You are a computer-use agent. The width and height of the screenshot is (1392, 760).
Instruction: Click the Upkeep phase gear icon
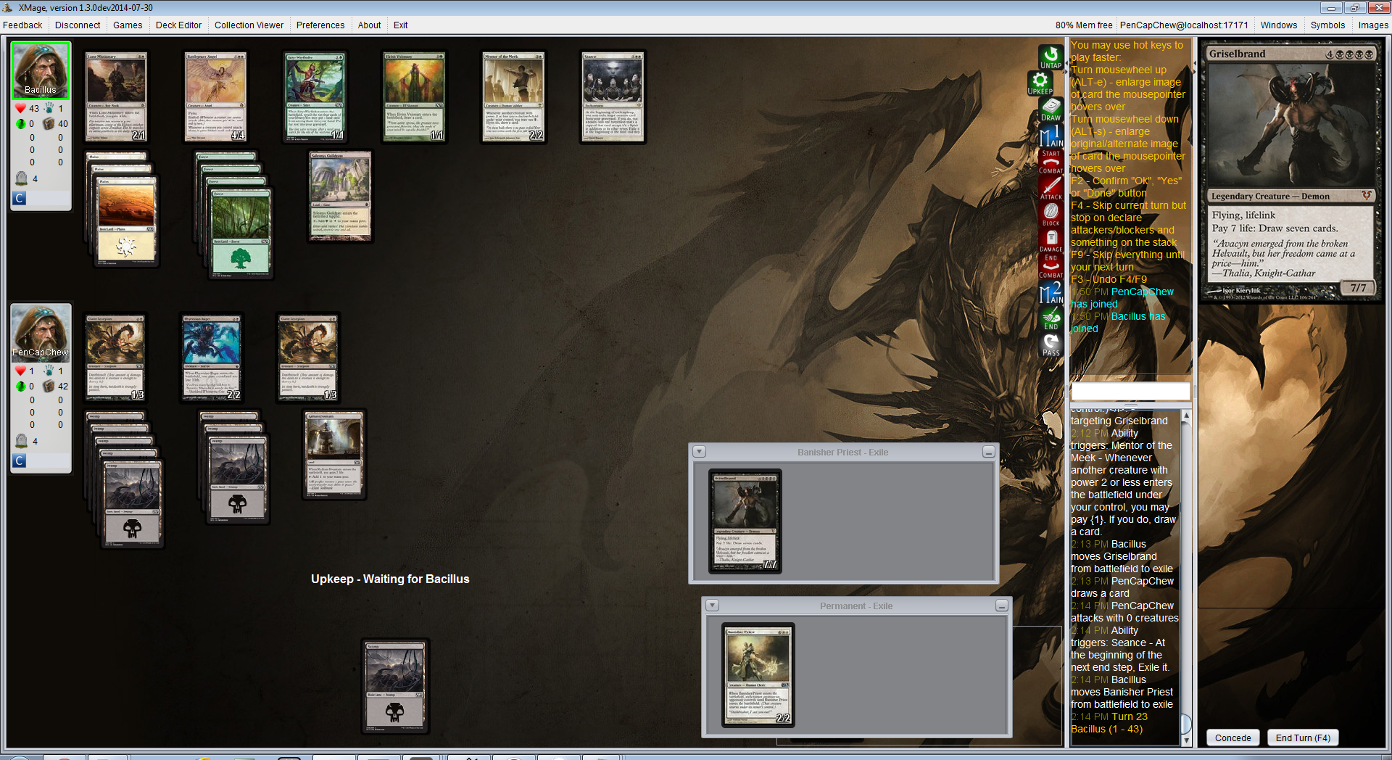(x=1040, y=83)
